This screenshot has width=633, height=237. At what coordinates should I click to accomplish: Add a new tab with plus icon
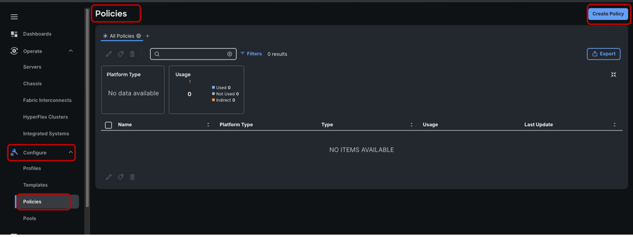(x=148, y=36)
